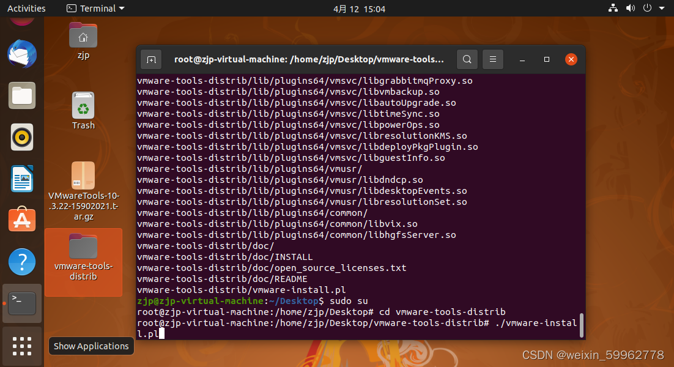
Task: Click the line ending 'libautoUpgrade.so'
Action: coord(297,103)
